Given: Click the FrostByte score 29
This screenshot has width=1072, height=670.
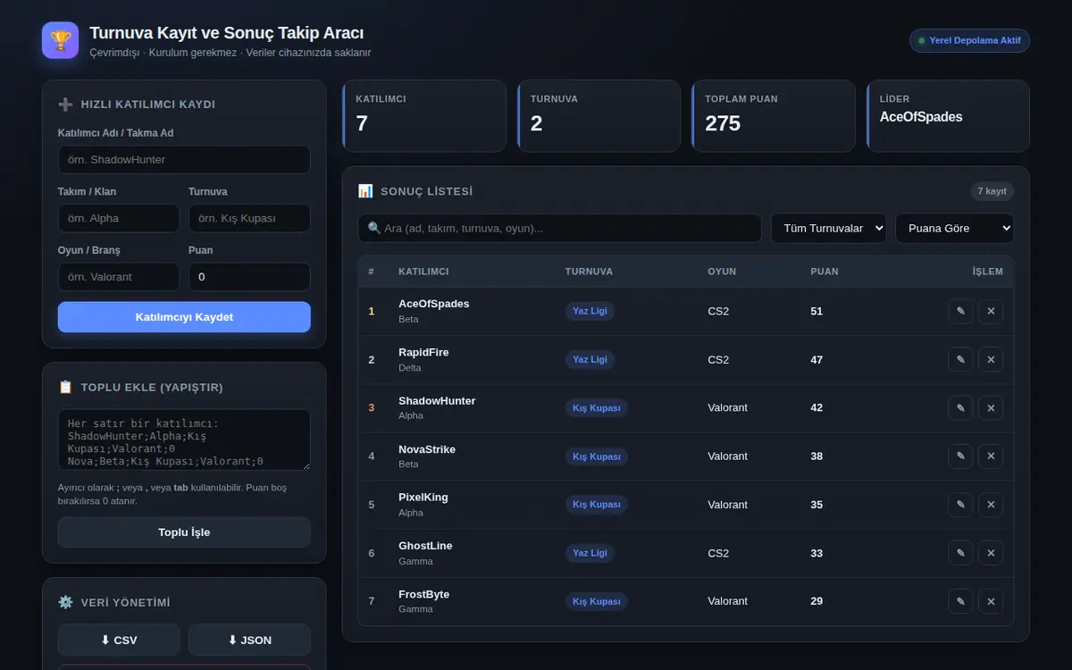Looking at the screenshot, I should 817,601.
